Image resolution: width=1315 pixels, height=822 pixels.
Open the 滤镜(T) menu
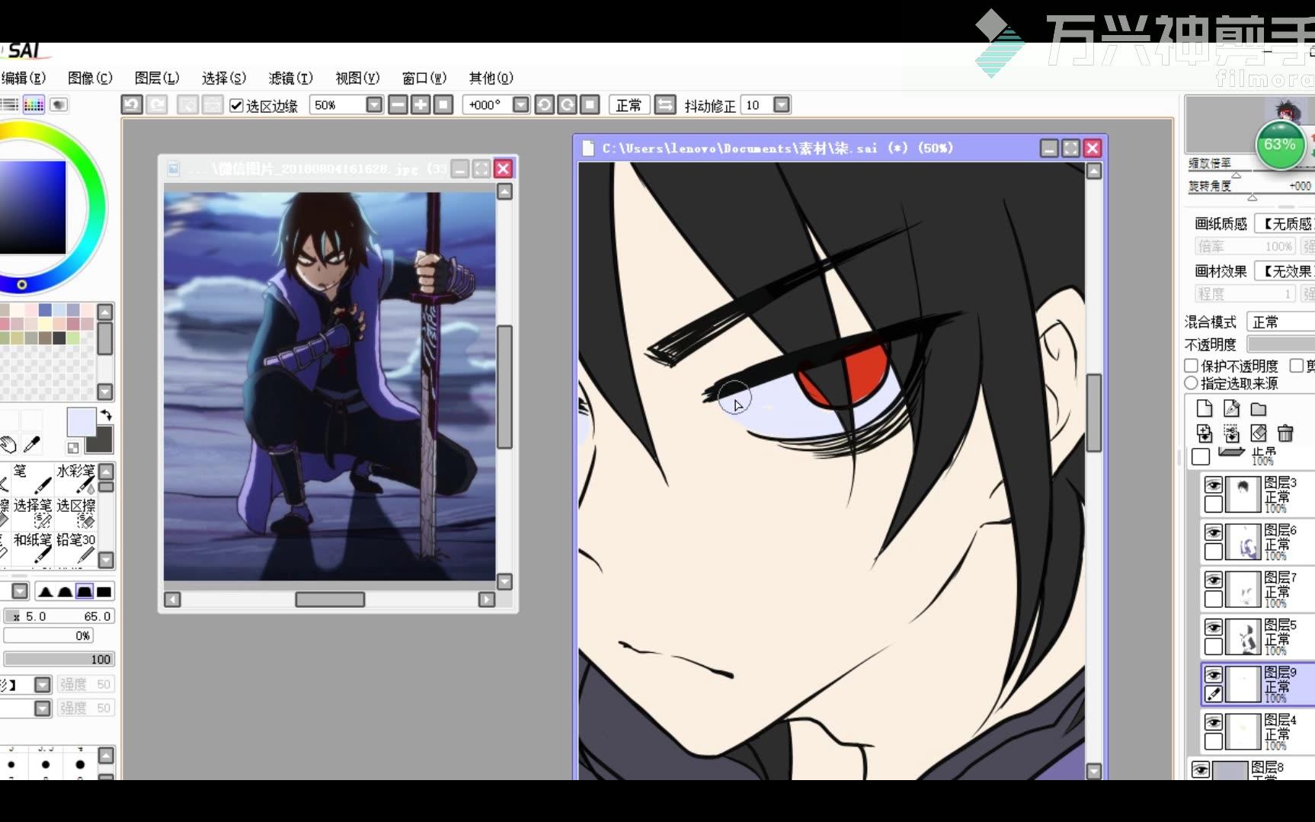[x=291, y=78]
